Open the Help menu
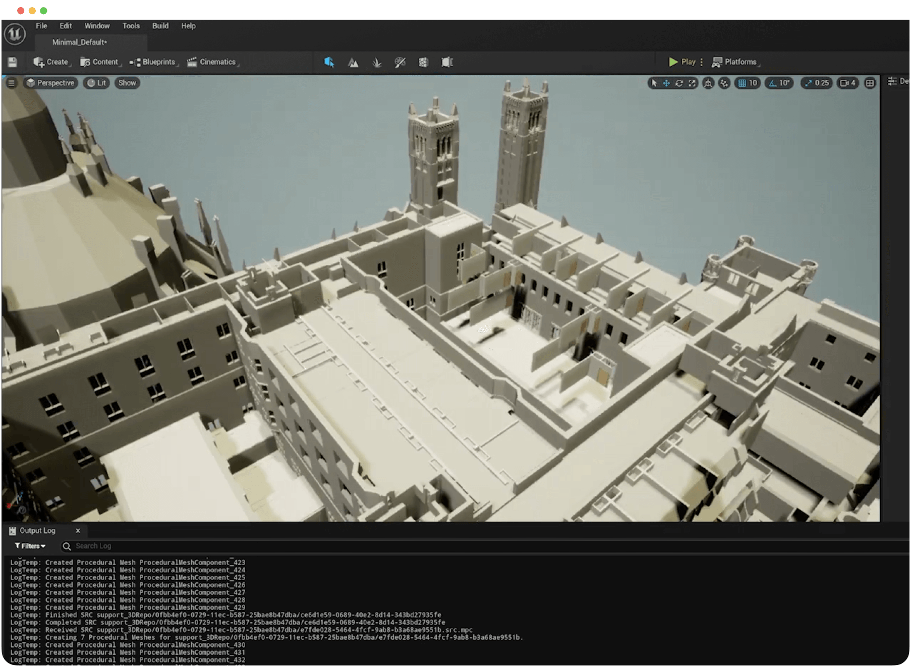The image size is (911, 667). click(x=188, y=26)
